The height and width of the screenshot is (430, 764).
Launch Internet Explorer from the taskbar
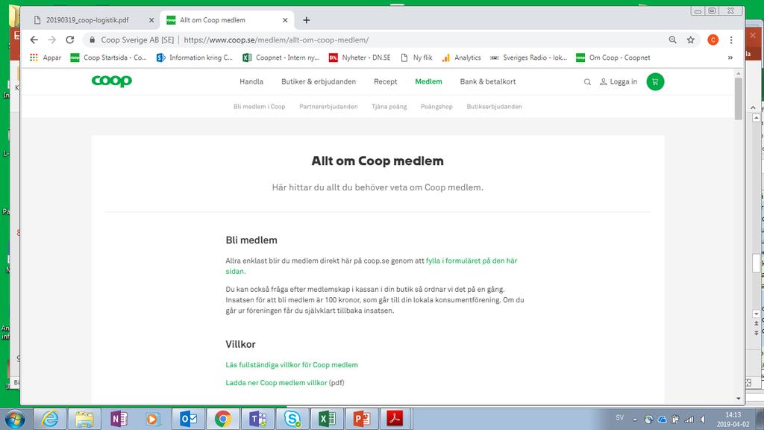(50, 419)
